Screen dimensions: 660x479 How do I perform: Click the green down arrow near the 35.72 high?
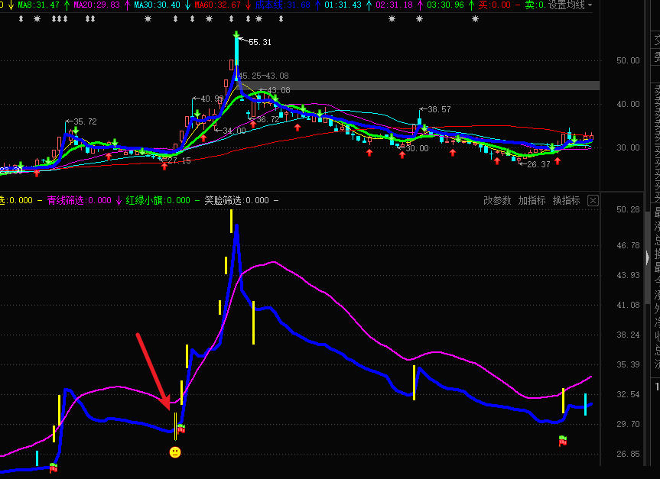[x=76, y=131]
